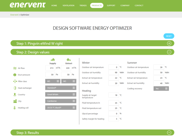Edit Summer outdoor air humidity field
Viewport: 182px width, 138px height.
click(x=159, y=72)
